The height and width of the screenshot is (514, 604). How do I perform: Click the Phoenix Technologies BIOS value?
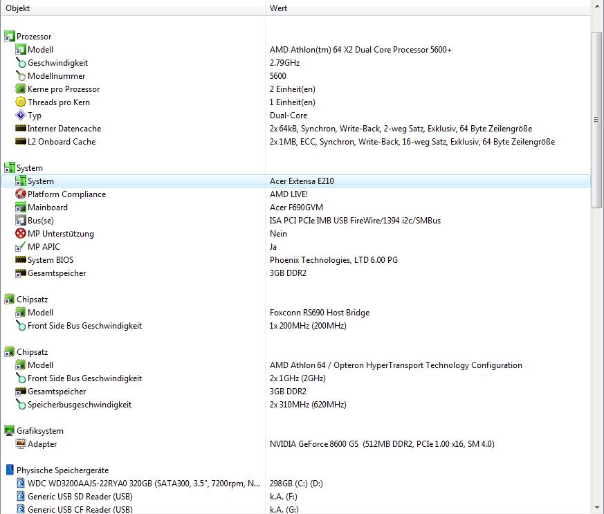(333, 260)
